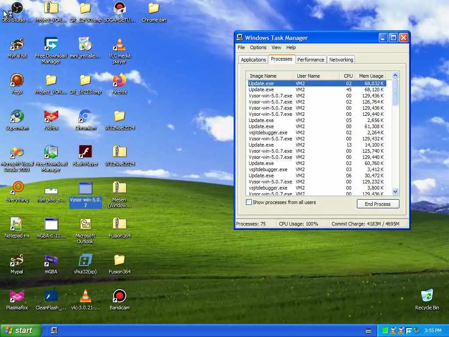The image size is (449, 337).
Task: Sort processes by CPU column
Action: tap(347, 76)
